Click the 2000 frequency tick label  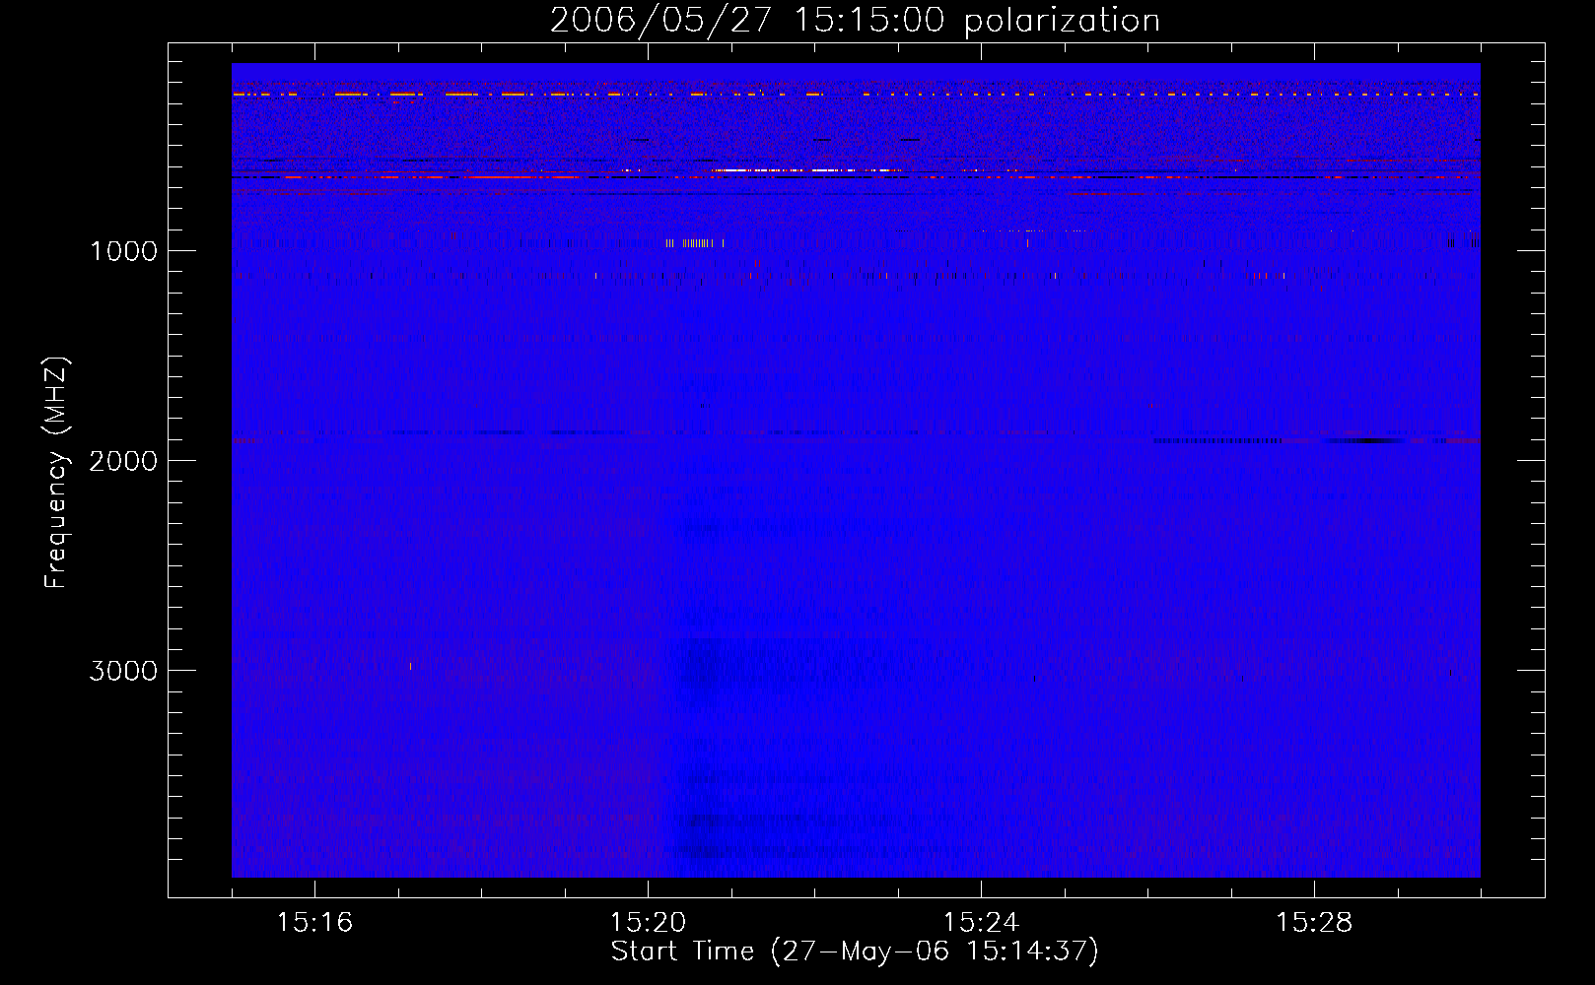(x=123, y=461)
